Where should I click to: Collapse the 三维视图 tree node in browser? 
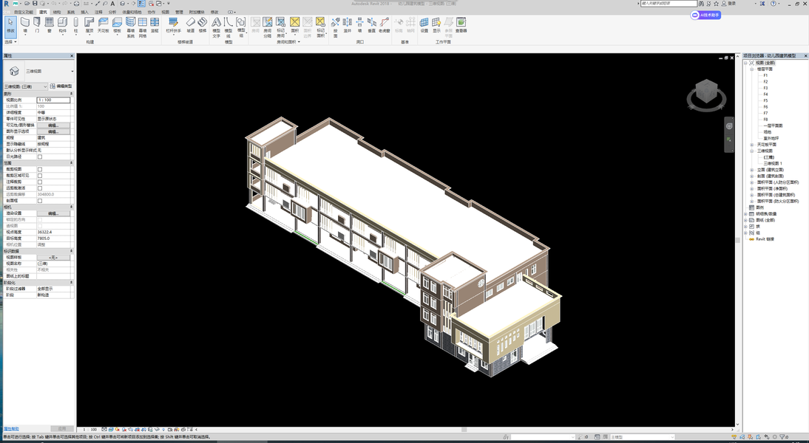[752, 151]
